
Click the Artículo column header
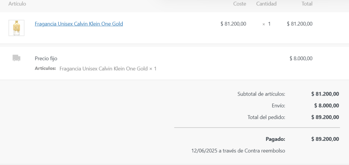[17, 4]
